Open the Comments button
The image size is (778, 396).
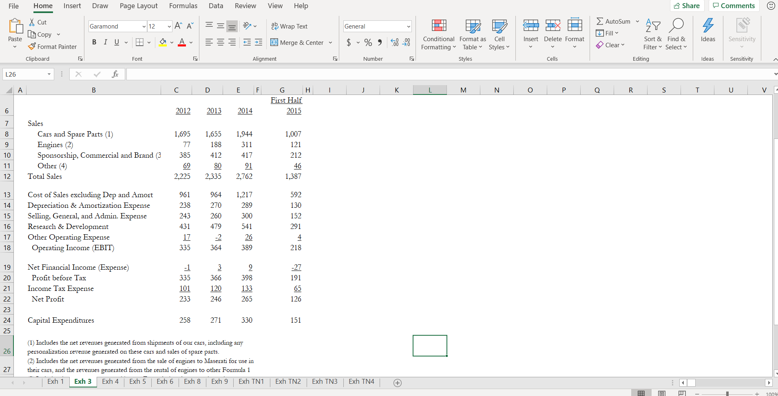734,6
